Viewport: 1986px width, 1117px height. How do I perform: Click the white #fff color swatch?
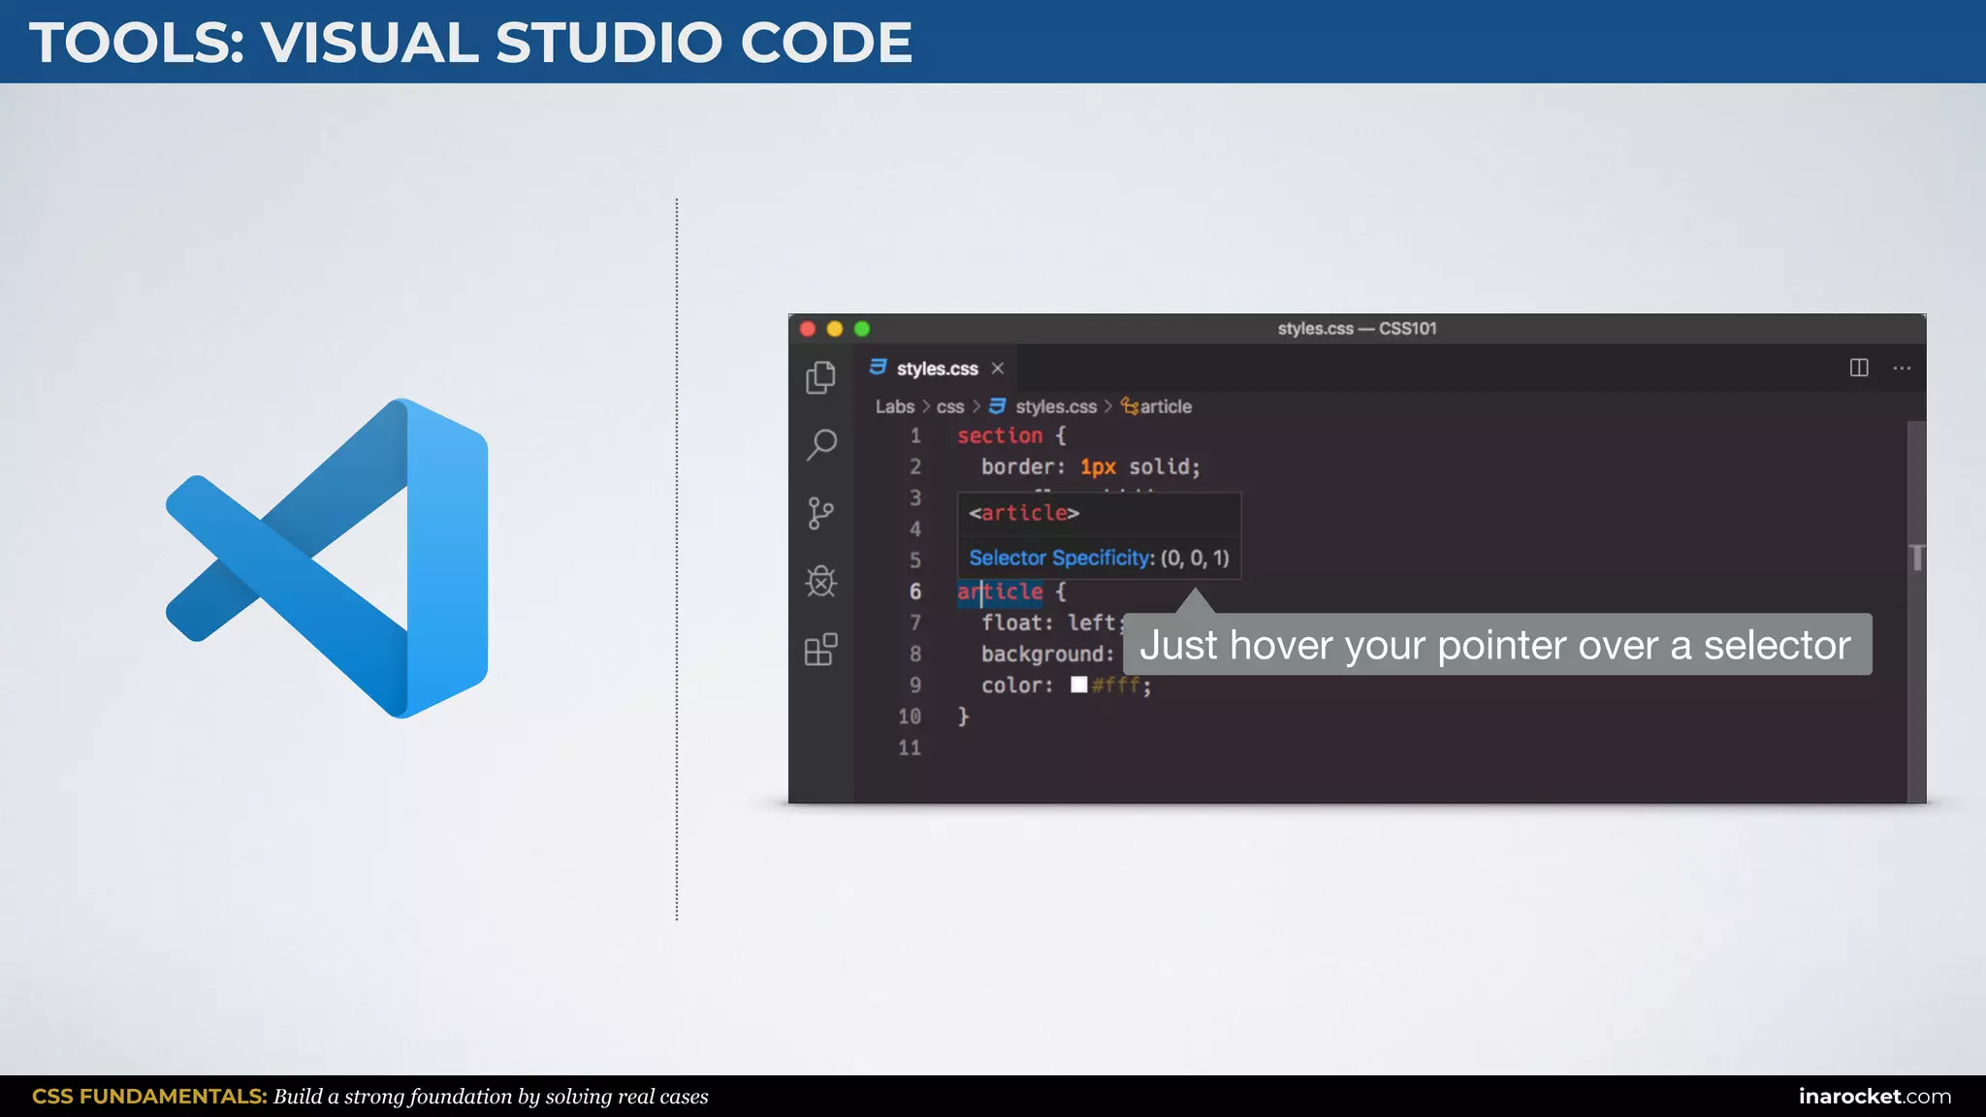1078,685
